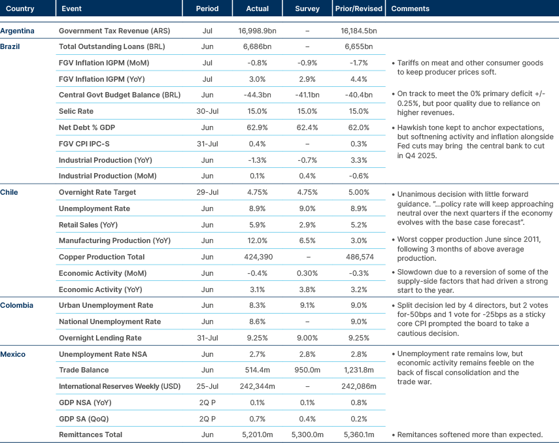Image resolution: width=559 pixels, height=443 pixels.
Task: Click the 6,686bn actual value
Action: click(x=258, y=46)
